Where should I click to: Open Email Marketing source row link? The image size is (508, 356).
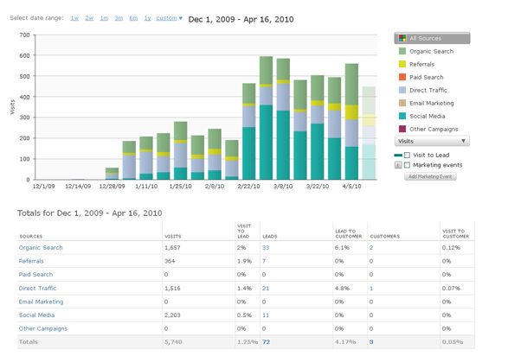(x=42, y=302)
